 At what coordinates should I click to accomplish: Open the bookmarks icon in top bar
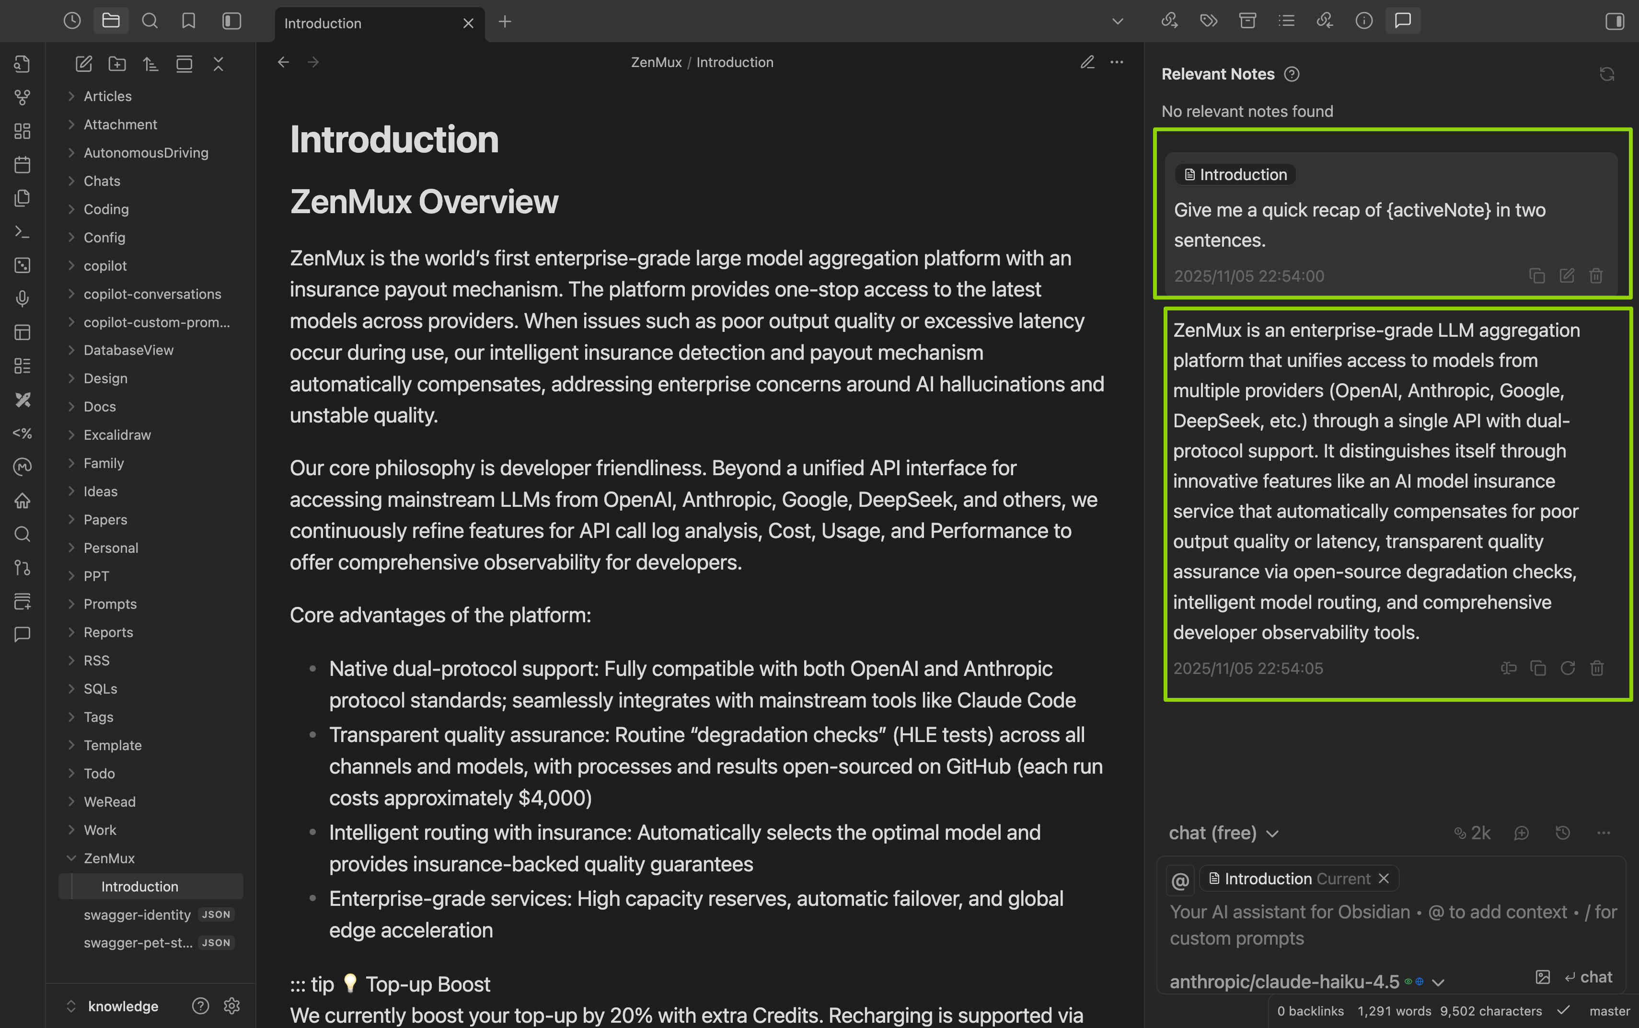(x=188, y=21)
